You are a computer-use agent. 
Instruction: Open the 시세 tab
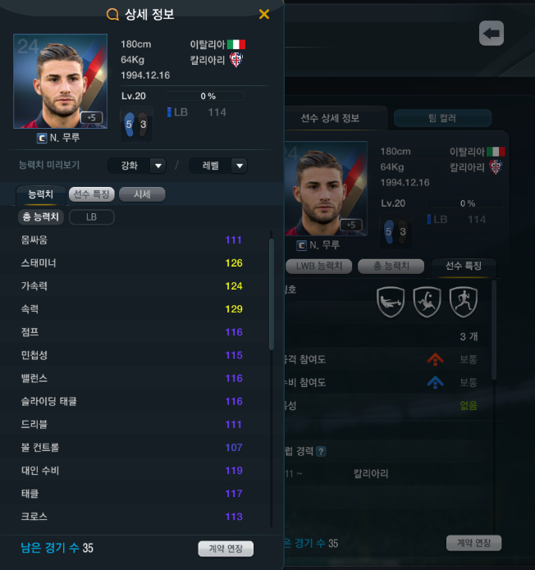point(142,194)
